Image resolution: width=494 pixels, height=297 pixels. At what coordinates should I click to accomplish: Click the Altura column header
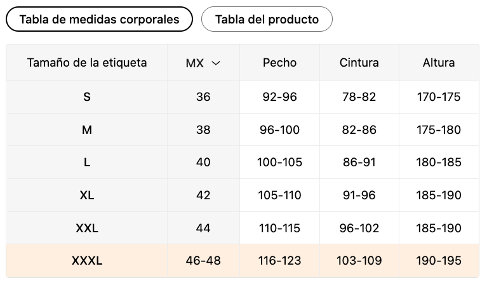[439, 62]
